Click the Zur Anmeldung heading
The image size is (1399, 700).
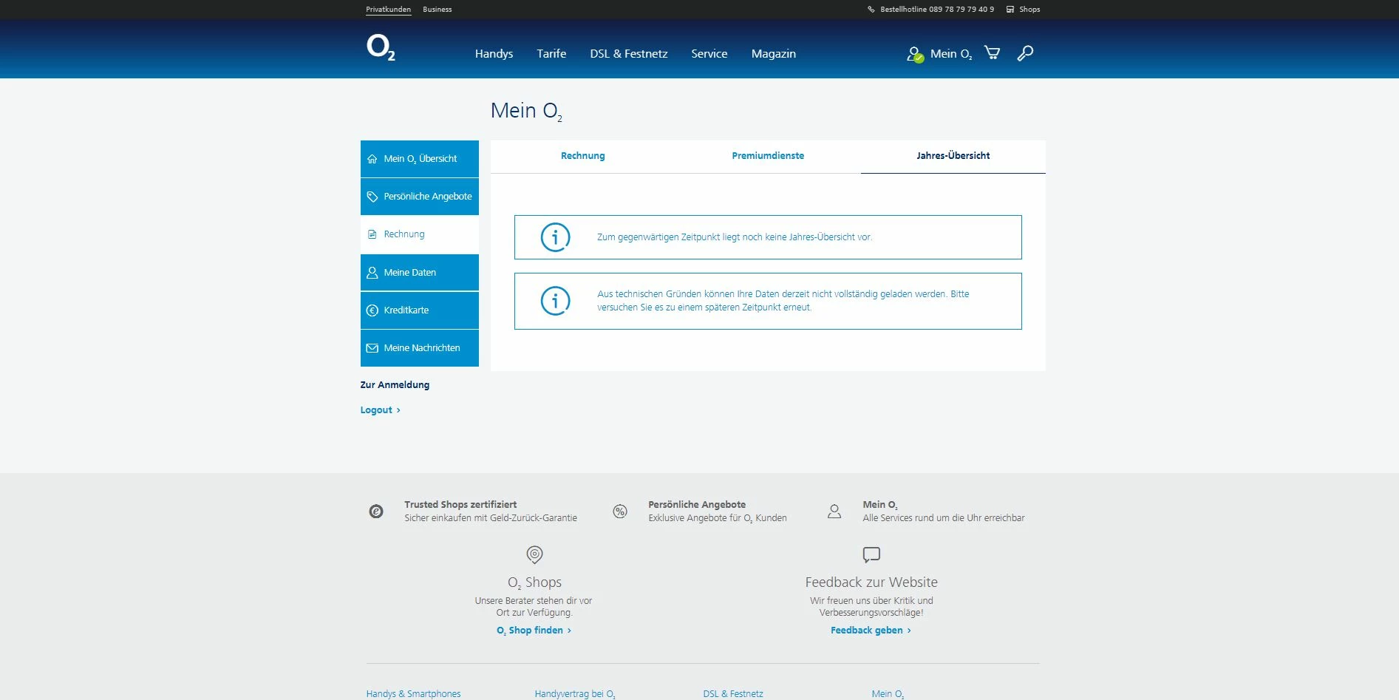pyautogui.click(x=395, y=385)
